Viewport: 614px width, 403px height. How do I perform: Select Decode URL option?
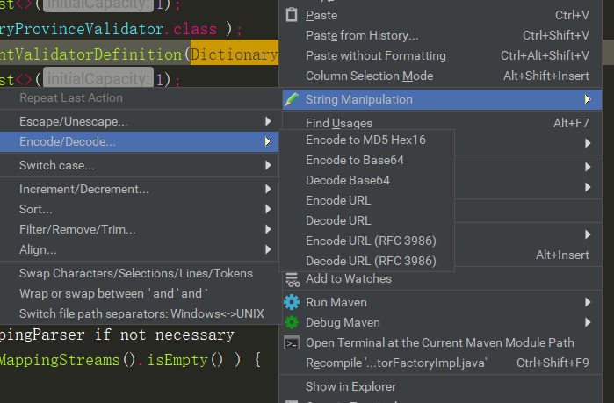point(366,220)
